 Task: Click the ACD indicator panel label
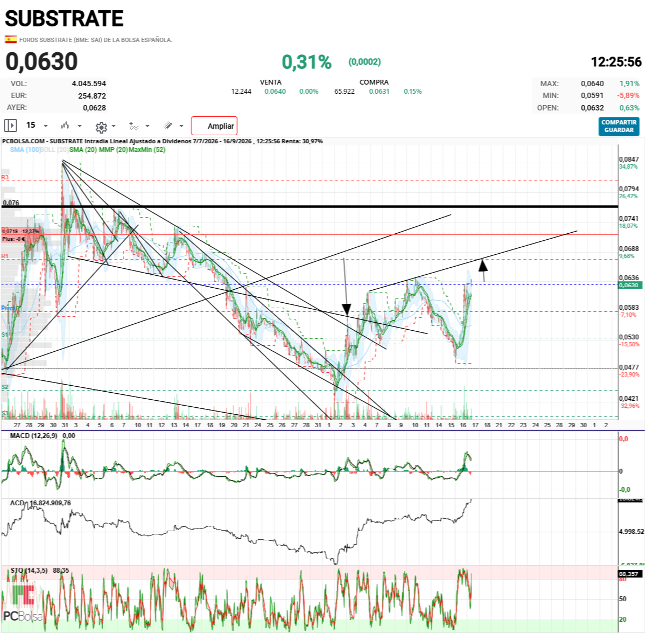point(17,503)
